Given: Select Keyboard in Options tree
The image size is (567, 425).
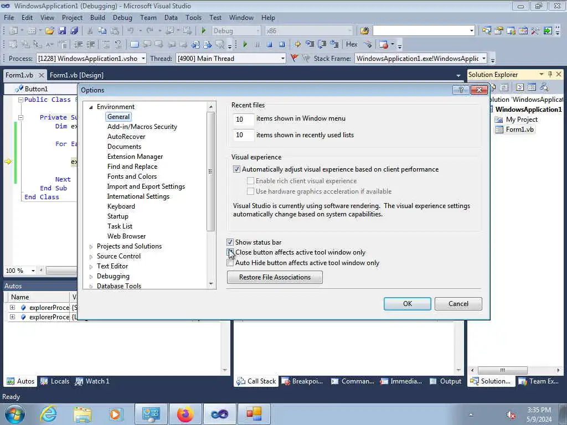Looking at the screenshot, I should 121,206.
